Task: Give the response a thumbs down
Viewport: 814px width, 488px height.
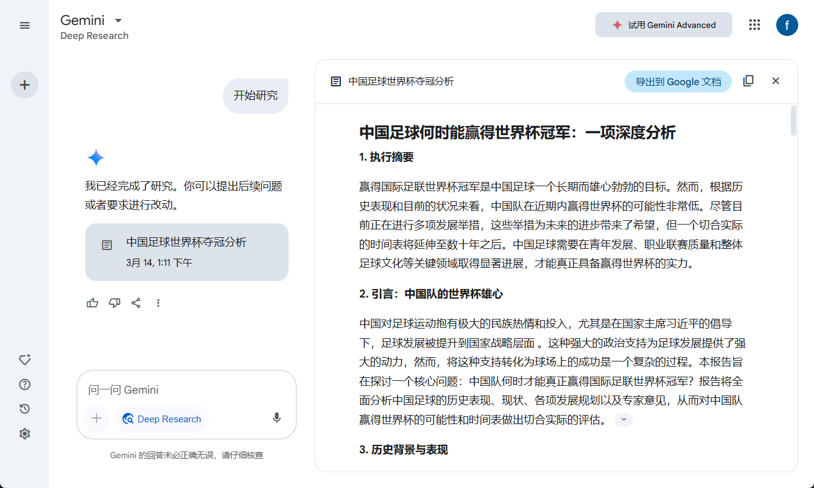Action: [x=114, y=302]
